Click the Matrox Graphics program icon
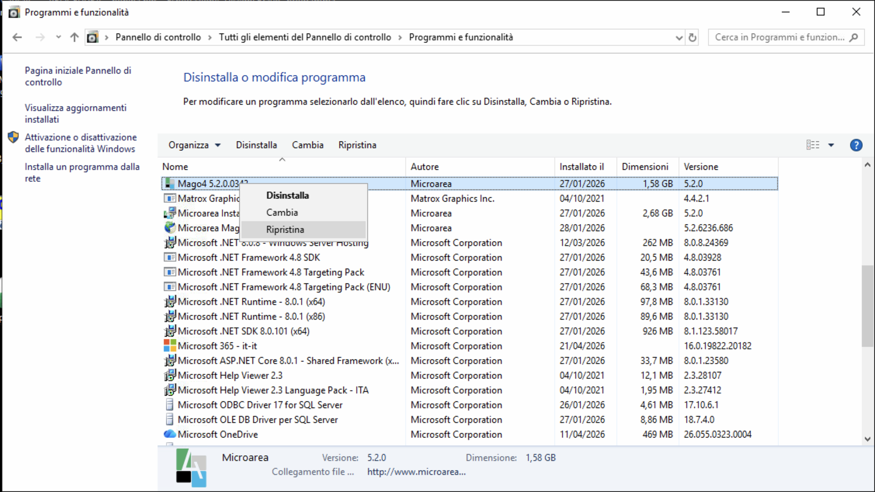875x492 pixels. (170, 198)
